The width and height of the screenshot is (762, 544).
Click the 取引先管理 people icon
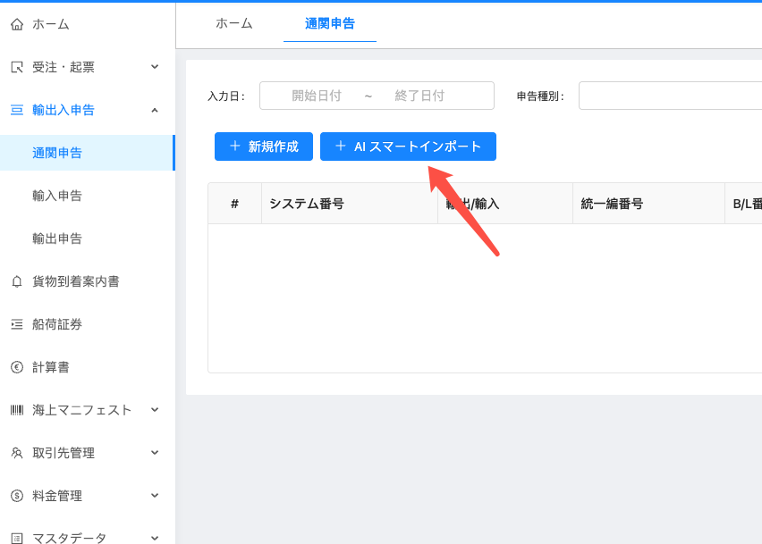[x=17, y=453]
